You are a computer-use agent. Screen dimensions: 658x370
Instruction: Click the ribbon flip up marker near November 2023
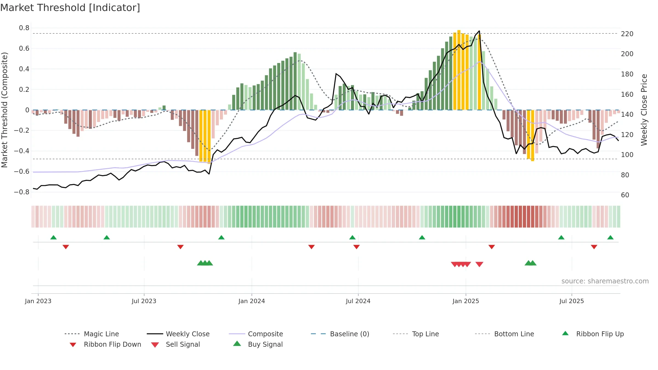click(221, 237)
